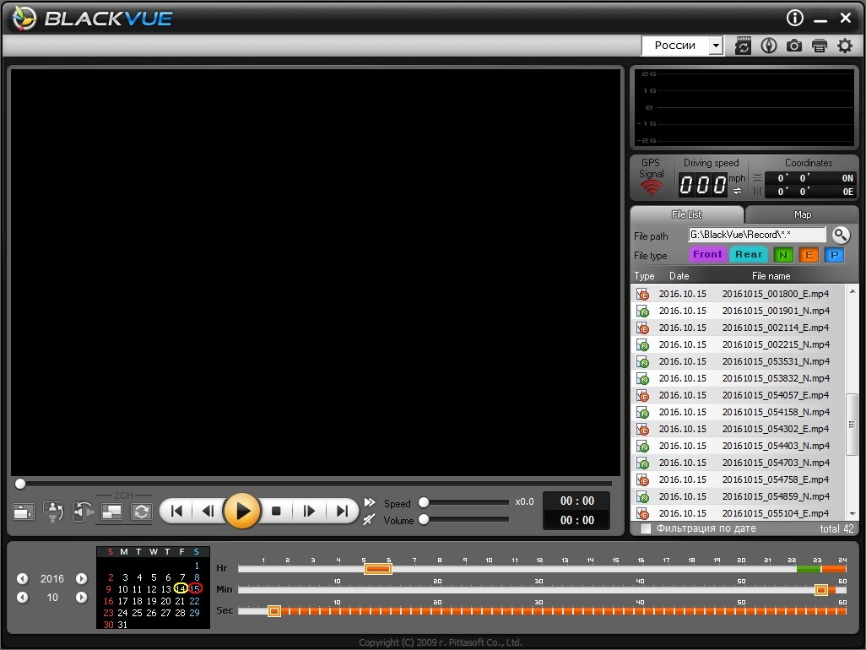This screenshot has height=650, width=866.
Task: Go to previous month arrow
Action: (22, 598)
